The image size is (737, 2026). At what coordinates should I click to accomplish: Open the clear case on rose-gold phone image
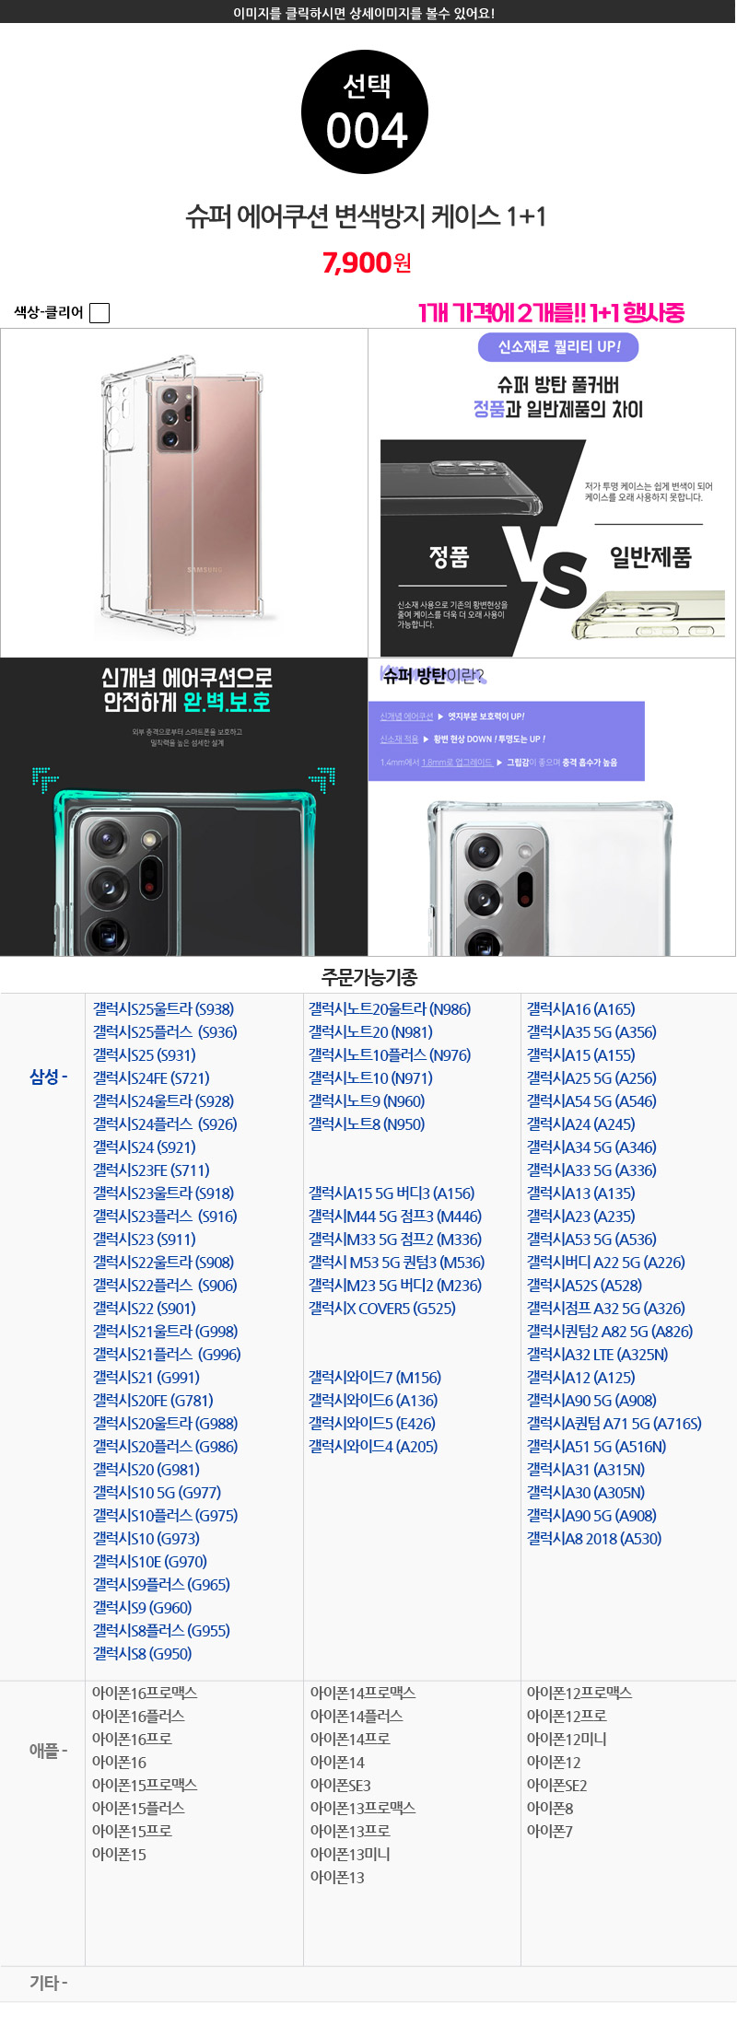click(184, 493)
